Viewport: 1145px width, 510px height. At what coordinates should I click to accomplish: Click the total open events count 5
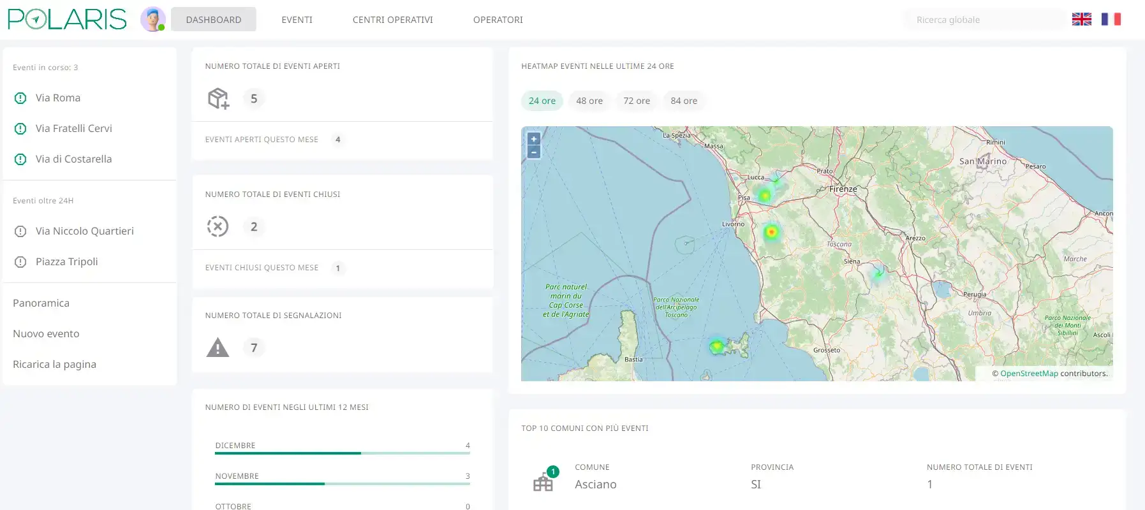tap(254, 98)
